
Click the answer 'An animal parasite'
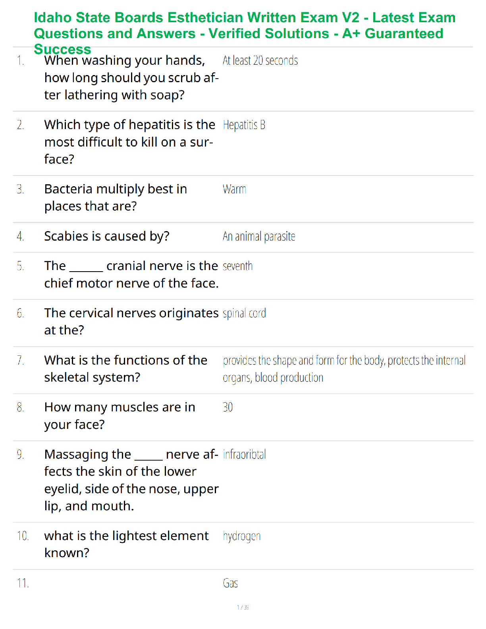259,236
